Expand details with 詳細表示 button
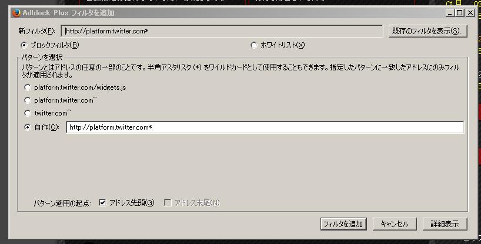The image size is (481, 244). (x=445, y=224)
